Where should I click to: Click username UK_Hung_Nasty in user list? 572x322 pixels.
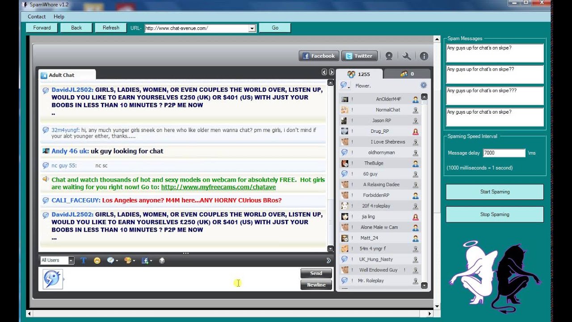coord(376,259)
